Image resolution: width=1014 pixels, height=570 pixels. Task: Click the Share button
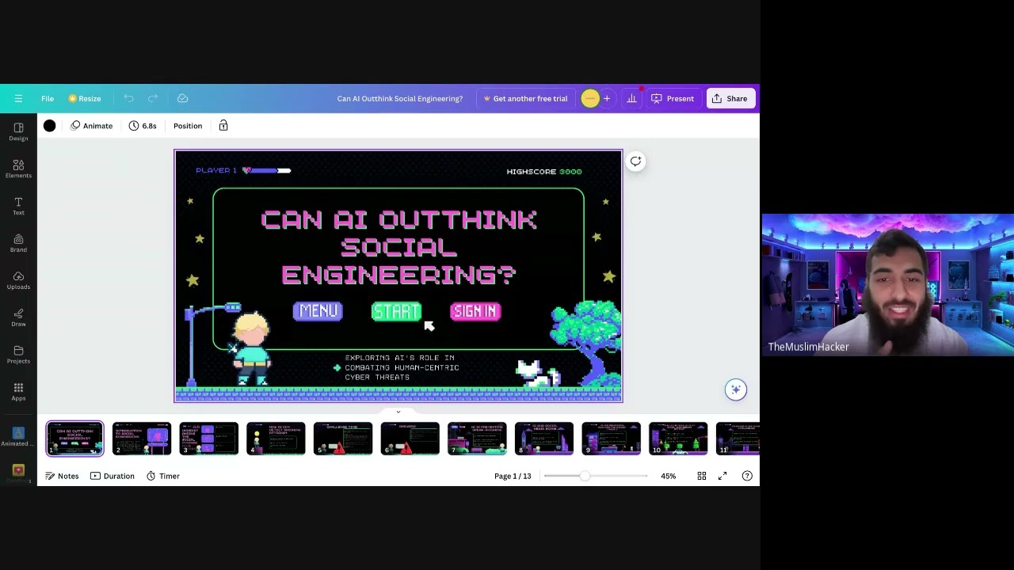pos(730,99)
